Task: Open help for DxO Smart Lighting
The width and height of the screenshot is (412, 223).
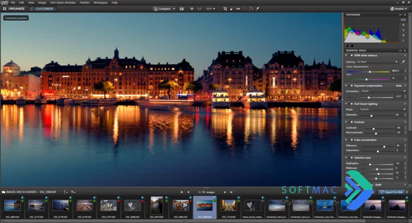Action: (x=405, y=104)
